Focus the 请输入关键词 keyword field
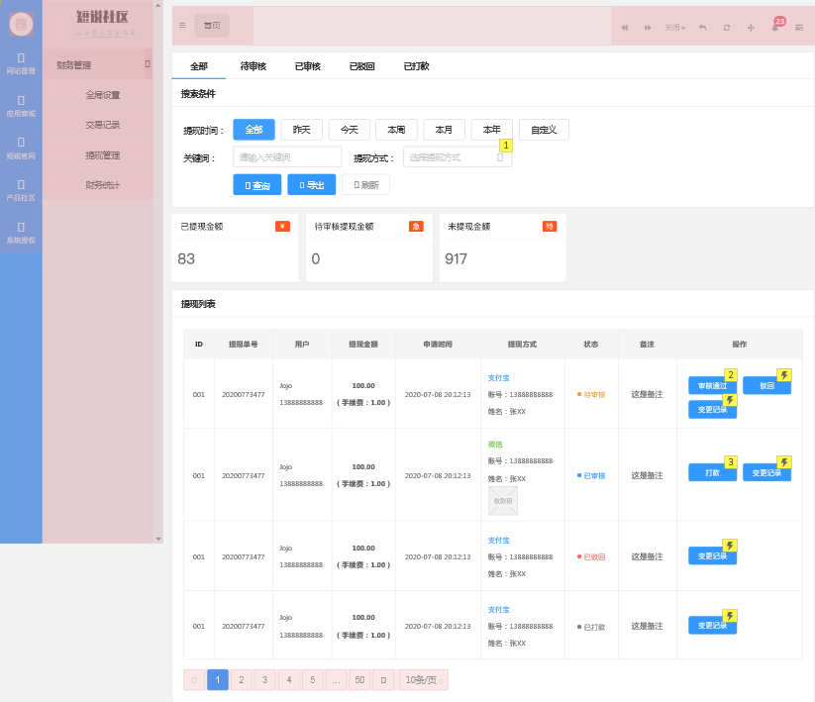The image size is (815, 702). (287, 156)
